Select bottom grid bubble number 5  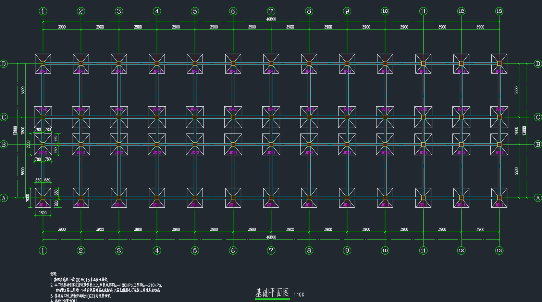click(x=195, y=250)
